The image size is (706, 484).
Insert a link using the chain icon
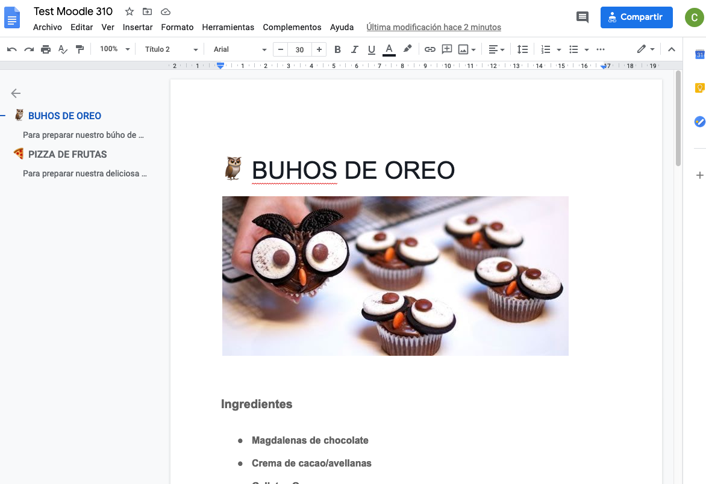pyautogui.click(x=430, y=49)
